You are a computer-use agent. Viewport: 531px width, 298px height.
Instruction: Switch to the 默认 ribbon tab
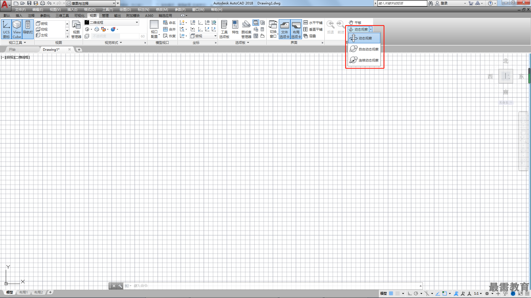tap(7, 16)
